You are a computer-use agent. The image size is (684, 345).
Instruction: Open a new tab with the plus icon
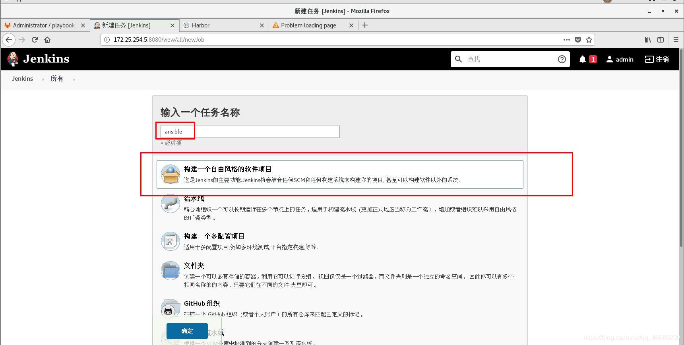pos(365,25)
